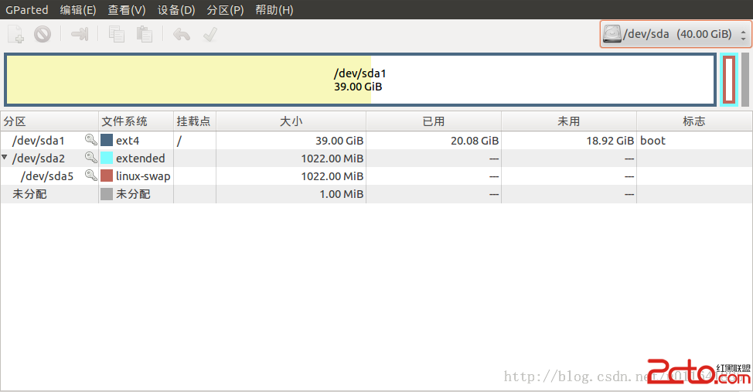
Task: Click the Delete partition toolbar icon
Action: point(43,34)
